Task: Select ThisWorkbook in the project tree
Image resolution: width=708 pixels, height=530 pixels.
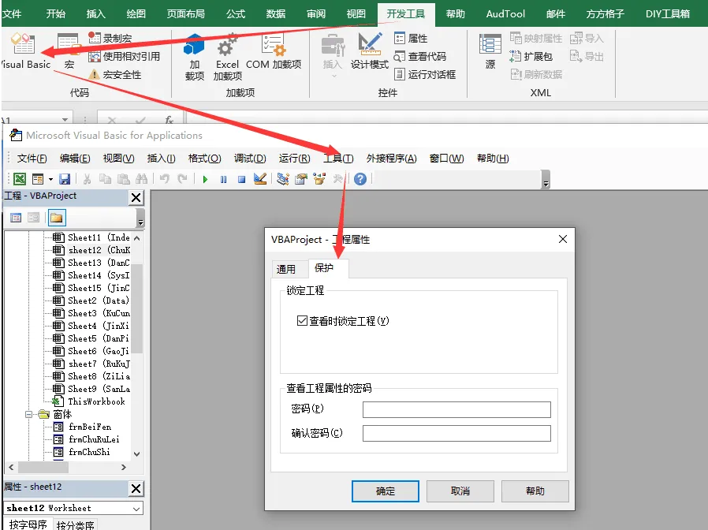Action: (x=96, y=401)
